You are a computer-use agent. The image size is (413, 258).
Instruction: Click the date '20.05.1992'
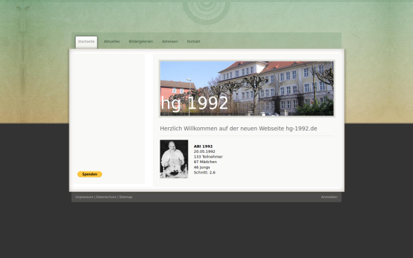pos(204,151)
